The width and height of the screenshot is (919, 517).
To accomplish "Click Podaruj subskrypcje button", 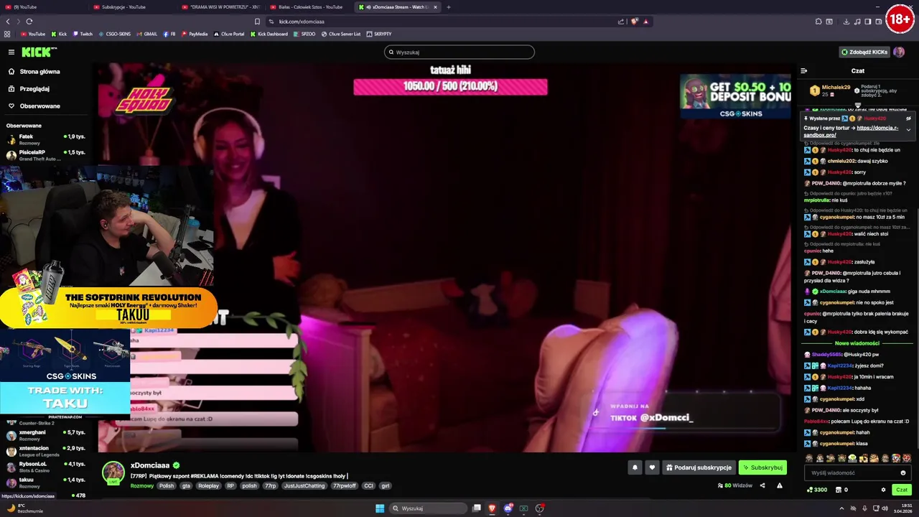I will click(x=699, y=467).
